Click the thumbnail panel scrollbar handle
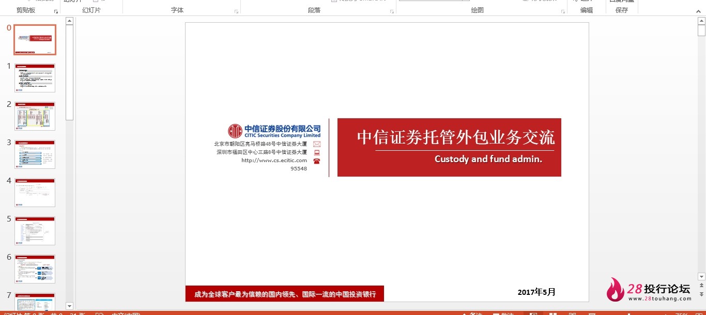This screenshot has height=315, width=706. [70, 73]
